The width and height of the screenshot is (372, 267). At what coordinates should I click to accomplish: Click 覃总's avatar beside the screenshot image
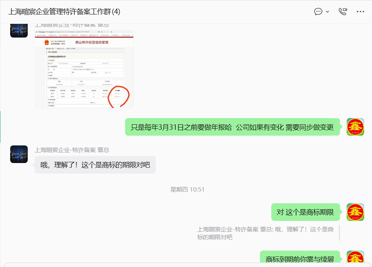point(19,30)
